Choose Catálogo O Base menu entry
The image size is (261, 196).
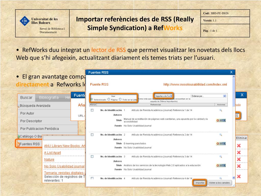pyautogui.click(x=31, y=136)
